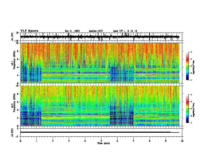Click the ch.1 "Frequency (kHz)" axis label
The image size is (205, 158).
(14, 60)
